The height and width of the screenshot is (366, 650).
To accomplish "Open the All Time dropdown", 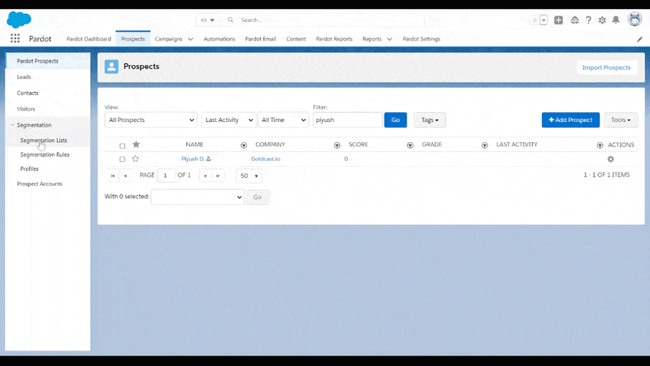I will tap(283, 120).
